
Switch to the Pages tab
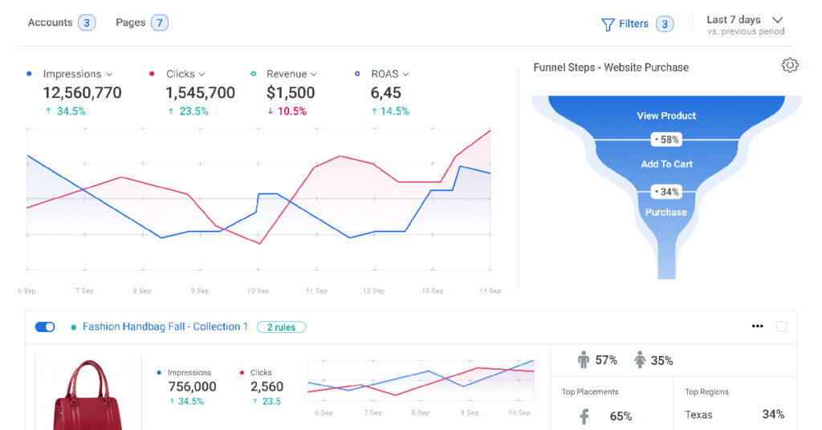tap(130, 22)
